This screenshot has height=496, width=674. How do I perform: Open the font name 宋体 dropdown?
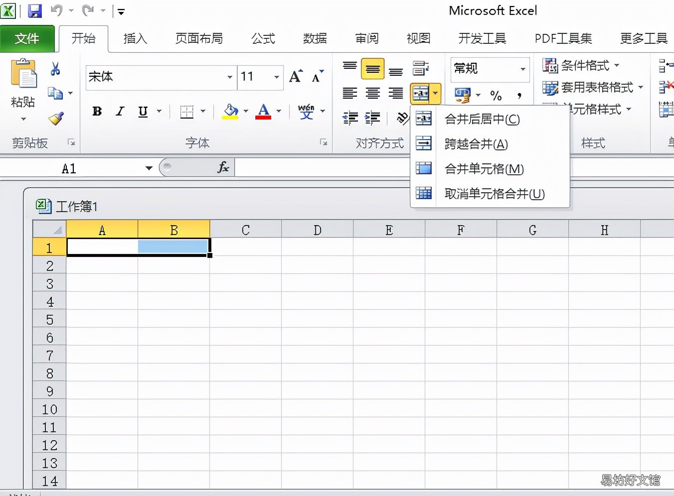tap(230, 77)
